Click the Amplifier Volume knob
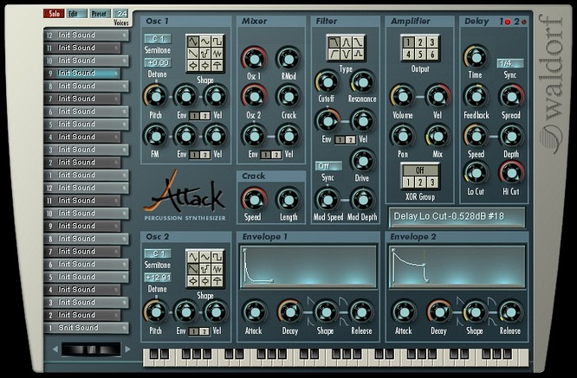577x378 pixels. coord(403,97)
